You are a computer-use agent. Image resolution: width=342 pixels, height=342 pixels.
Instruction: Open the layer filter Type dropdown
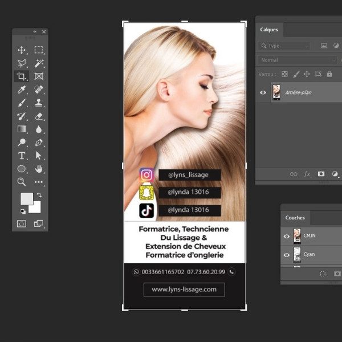tap(284, 46)
